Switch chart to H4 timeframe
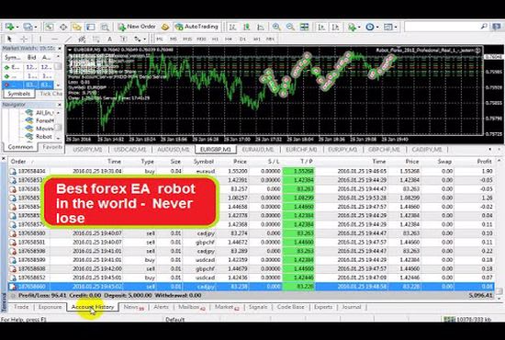The height and width of the screenshot is (340, 505). point(229,39)
